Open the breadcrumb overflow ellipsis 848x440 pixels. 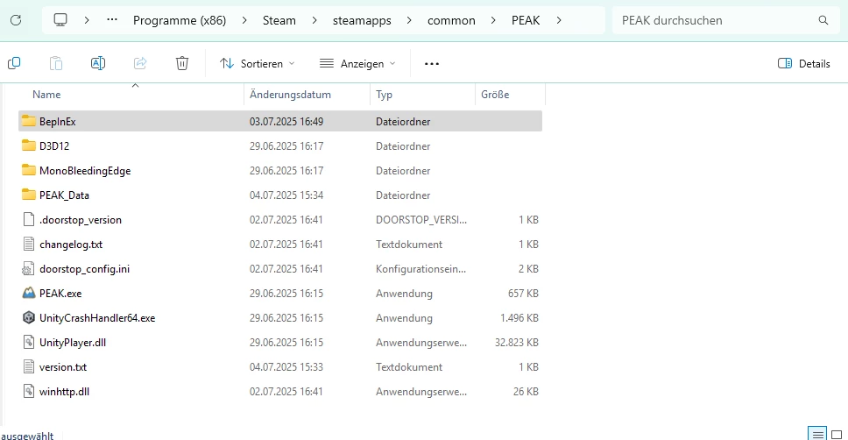coord(112,20)
